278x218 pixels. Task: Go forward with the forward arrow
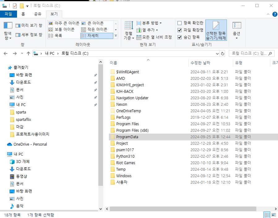[x=15, y=53]
